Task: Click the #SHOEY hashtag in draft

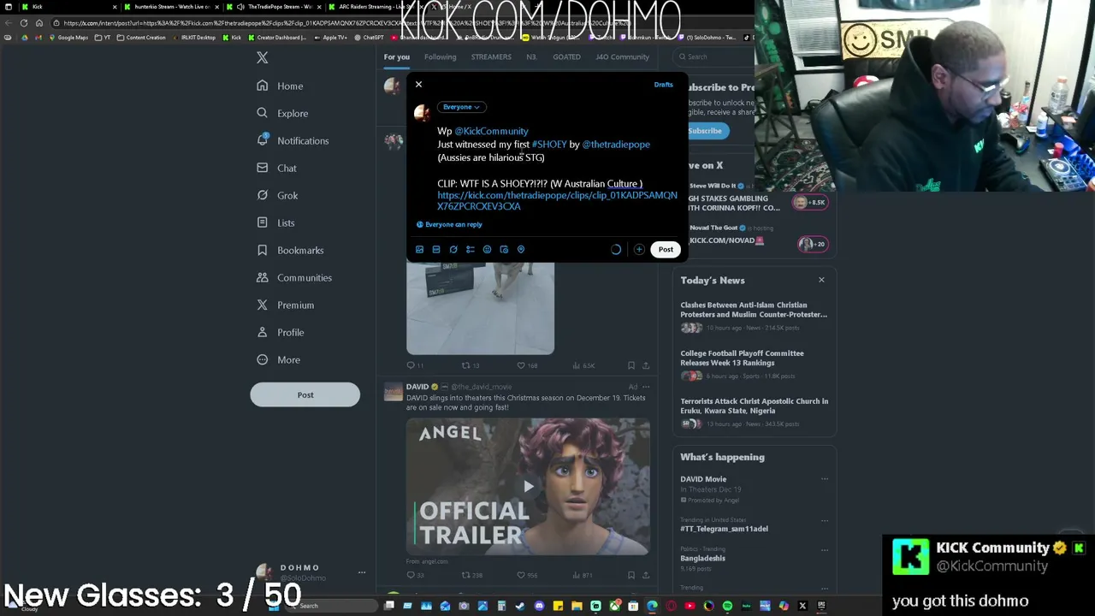Action: click(x=549, y=145)
